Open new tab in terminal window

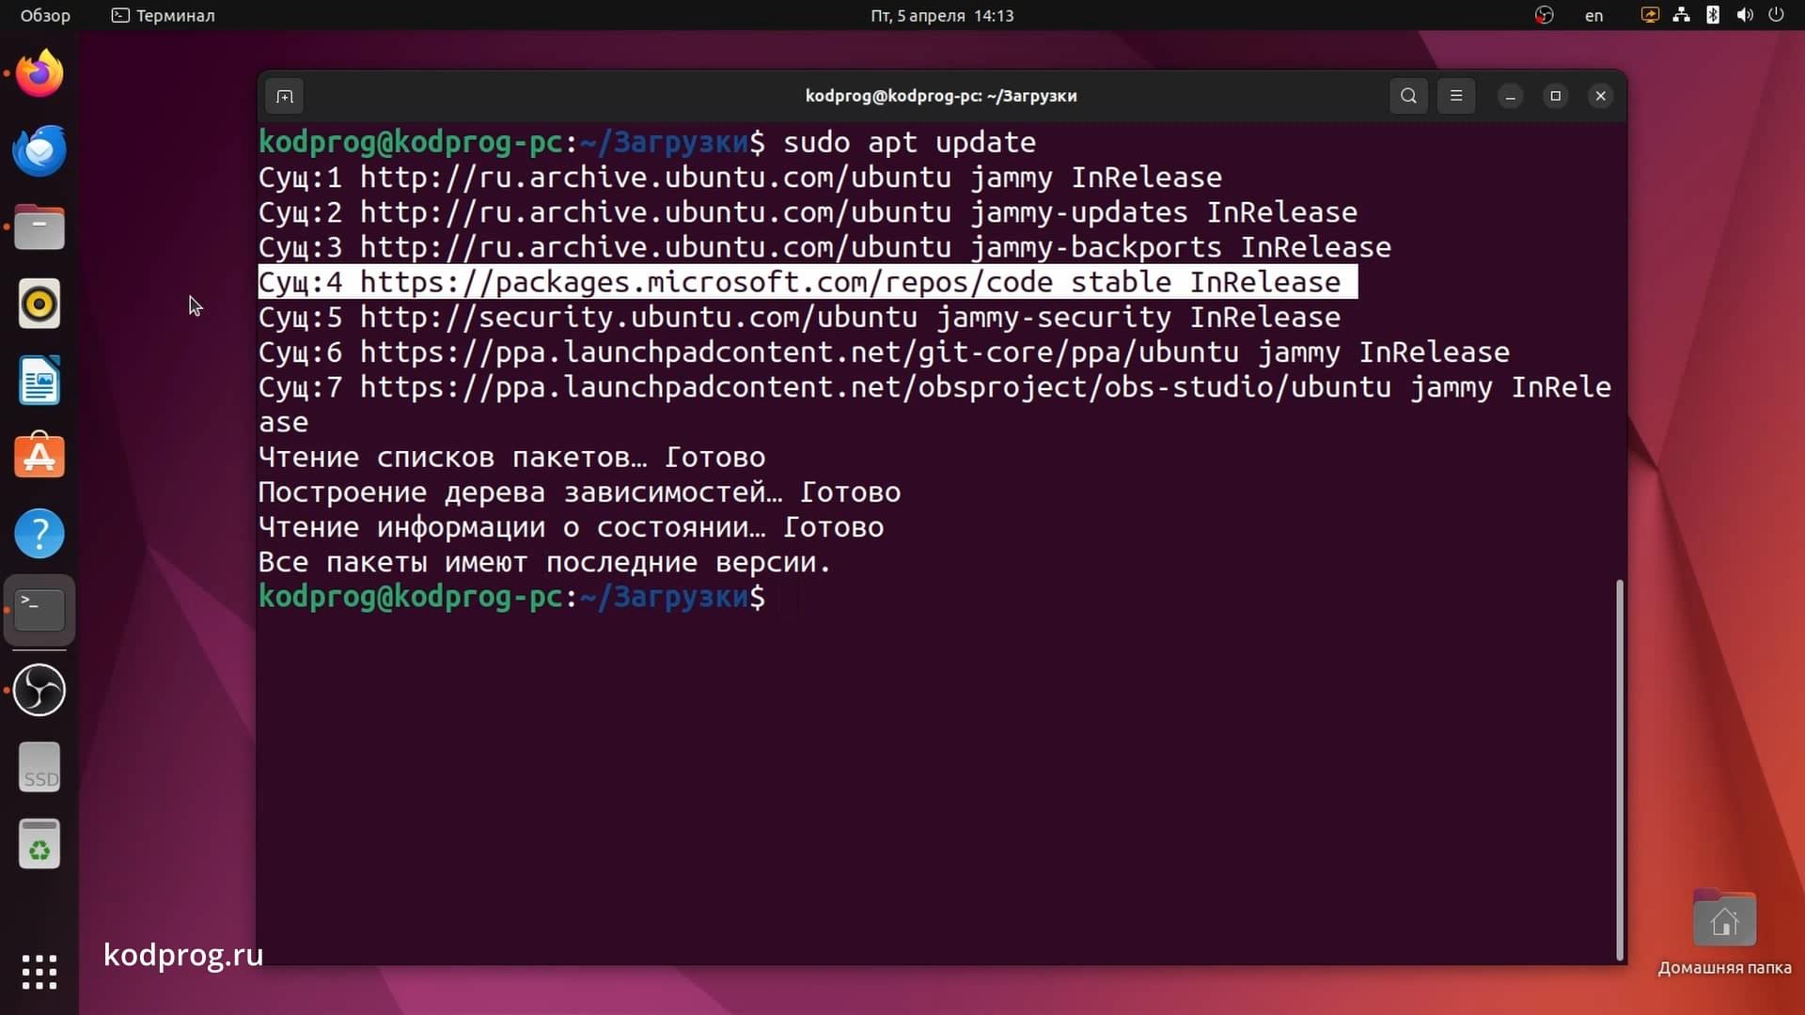pyautogui.click(x=285, y=96)
